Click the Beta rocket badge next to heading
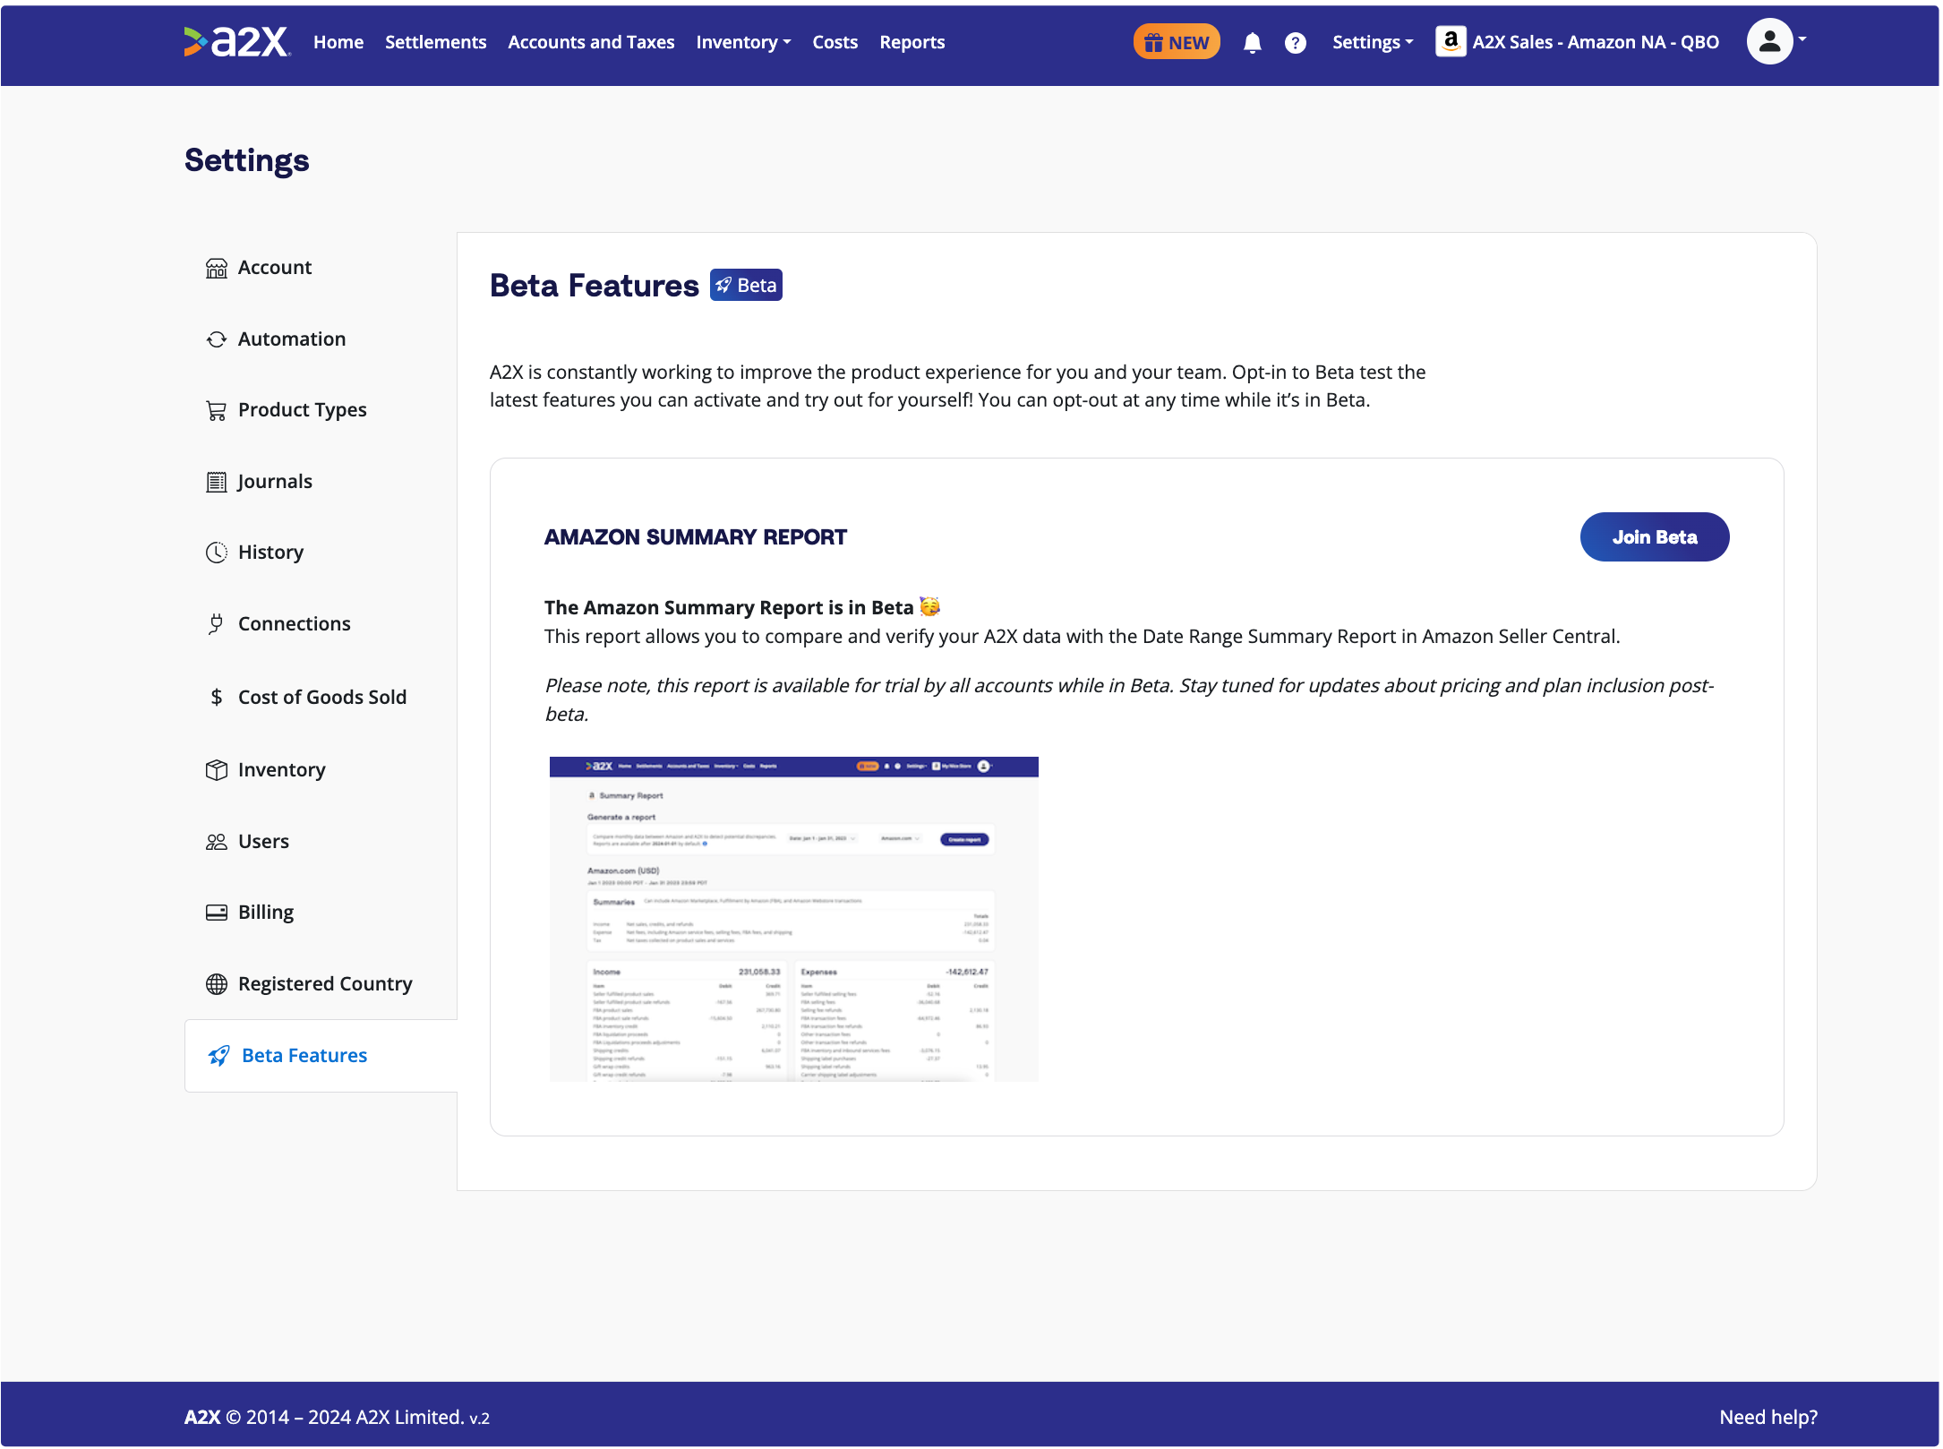This screenshot has height=1449, width=1943. (746, 286)
